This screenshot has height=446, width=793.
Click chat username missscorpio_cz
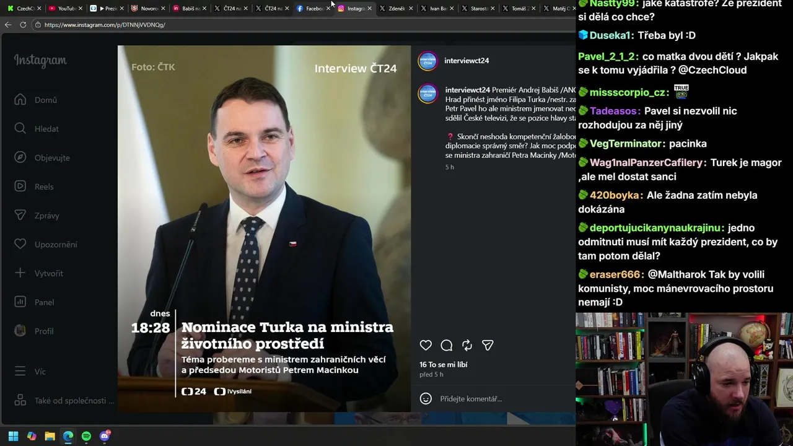pyautogui.click(x=628, y=92)
